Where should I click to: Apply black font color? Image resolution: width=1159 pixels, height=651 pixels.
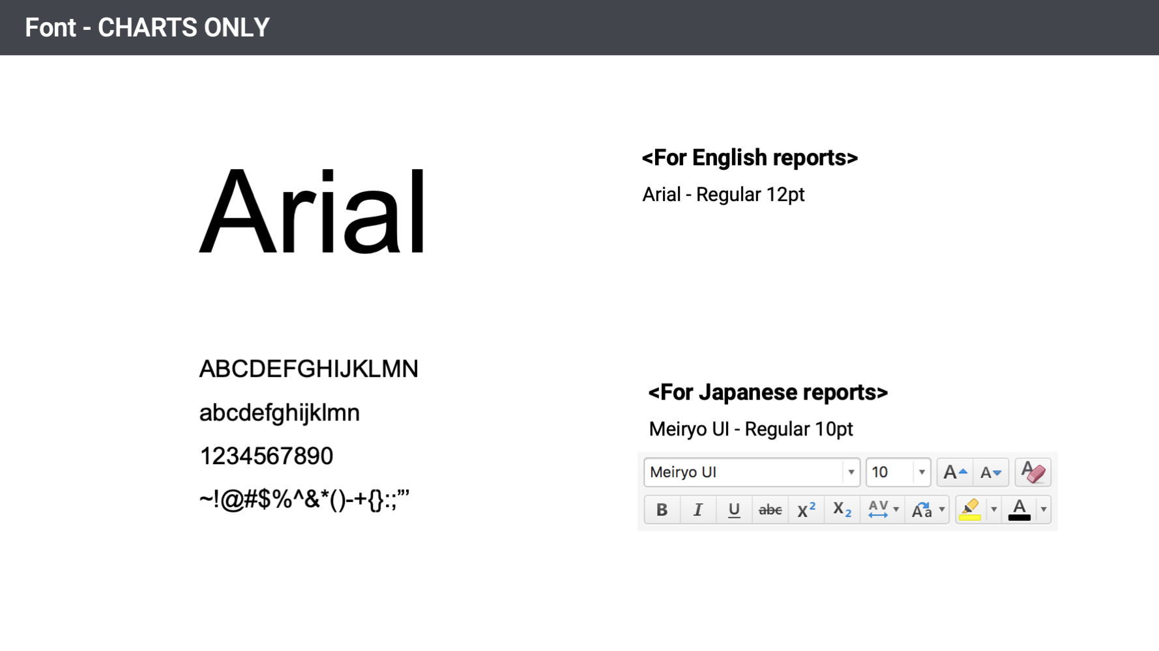point(1019,510)
